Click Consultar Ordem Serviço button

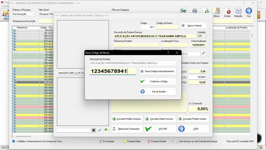pos(160,119)
